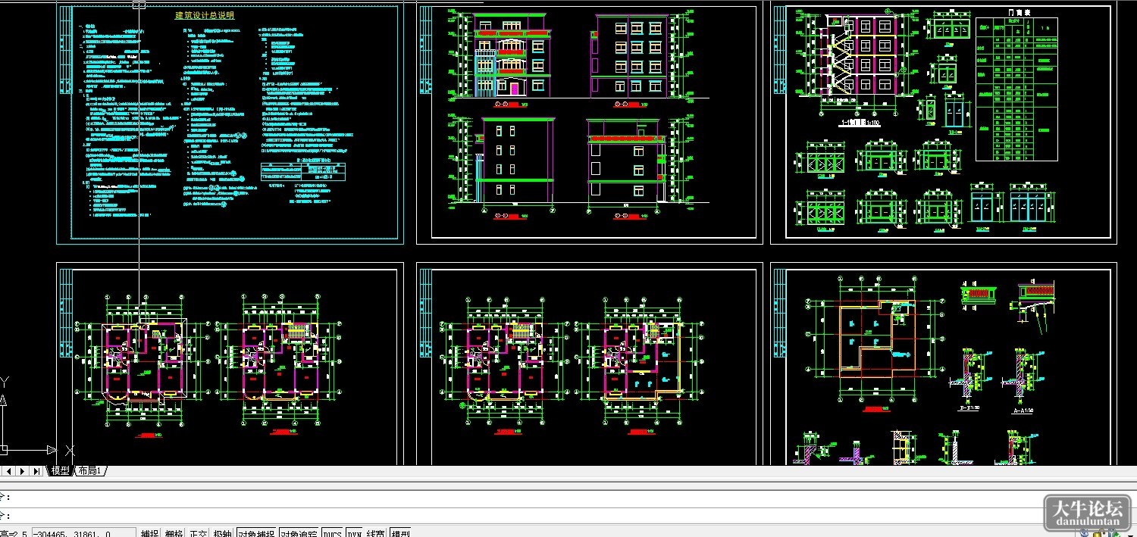Toggle 线宽 lineweight display
The height and width of the screenshot is (537, 1137).
(x=375, y=533)
